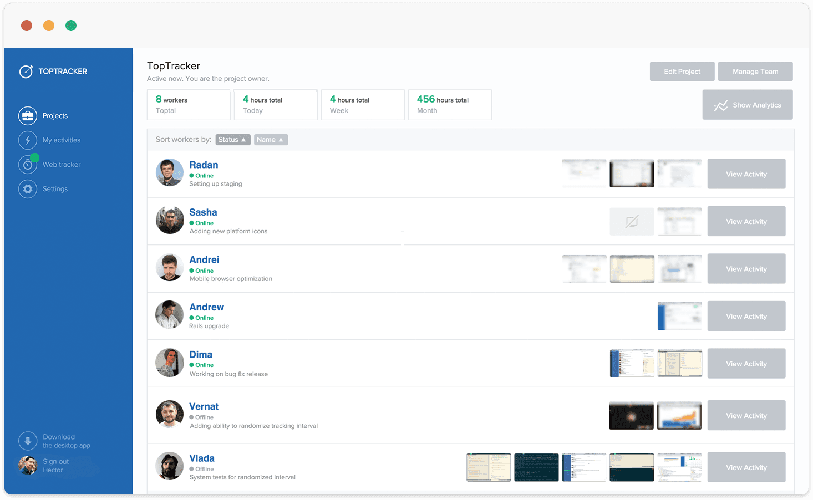813x500 pixels.
Task: Open My activities from the sidebar
Action: tap(62, 140)
